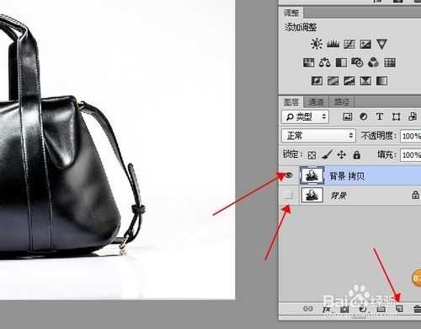Toggle lock transparent pixels

312,155
